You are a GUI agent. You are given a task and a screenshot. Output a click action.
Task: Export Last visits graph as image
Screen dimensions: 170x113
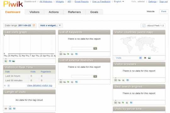[14, 61]
